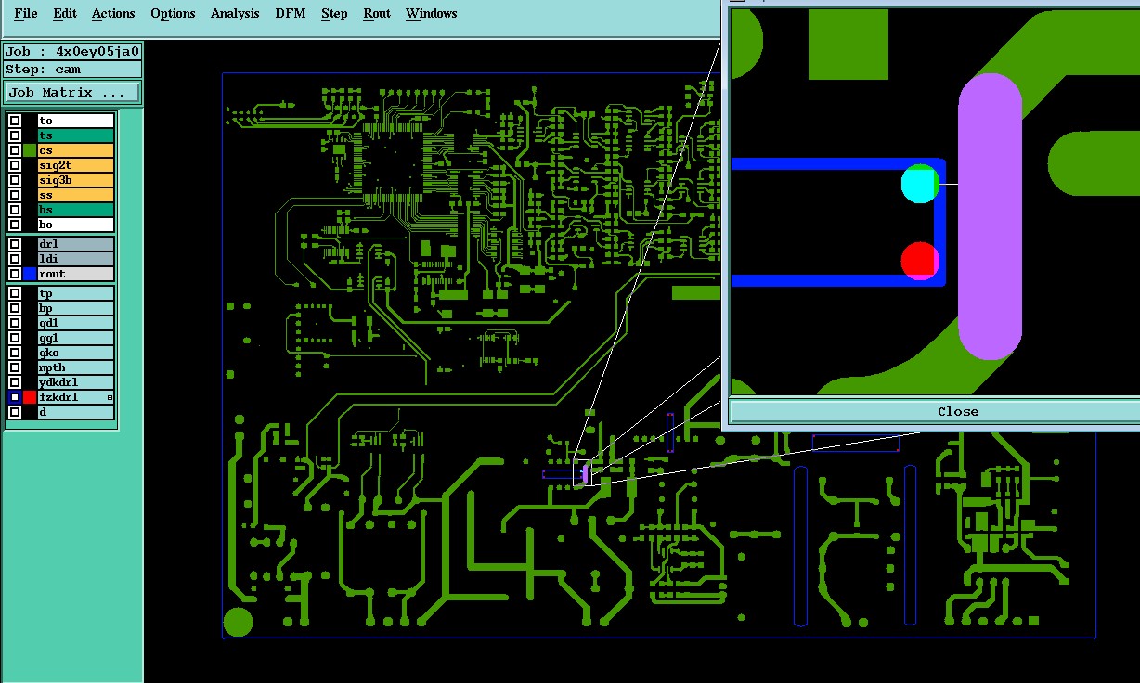The width and height of the screenshot is (1140, 683).
Task: Open the Options menu
Action: [173, 13]
